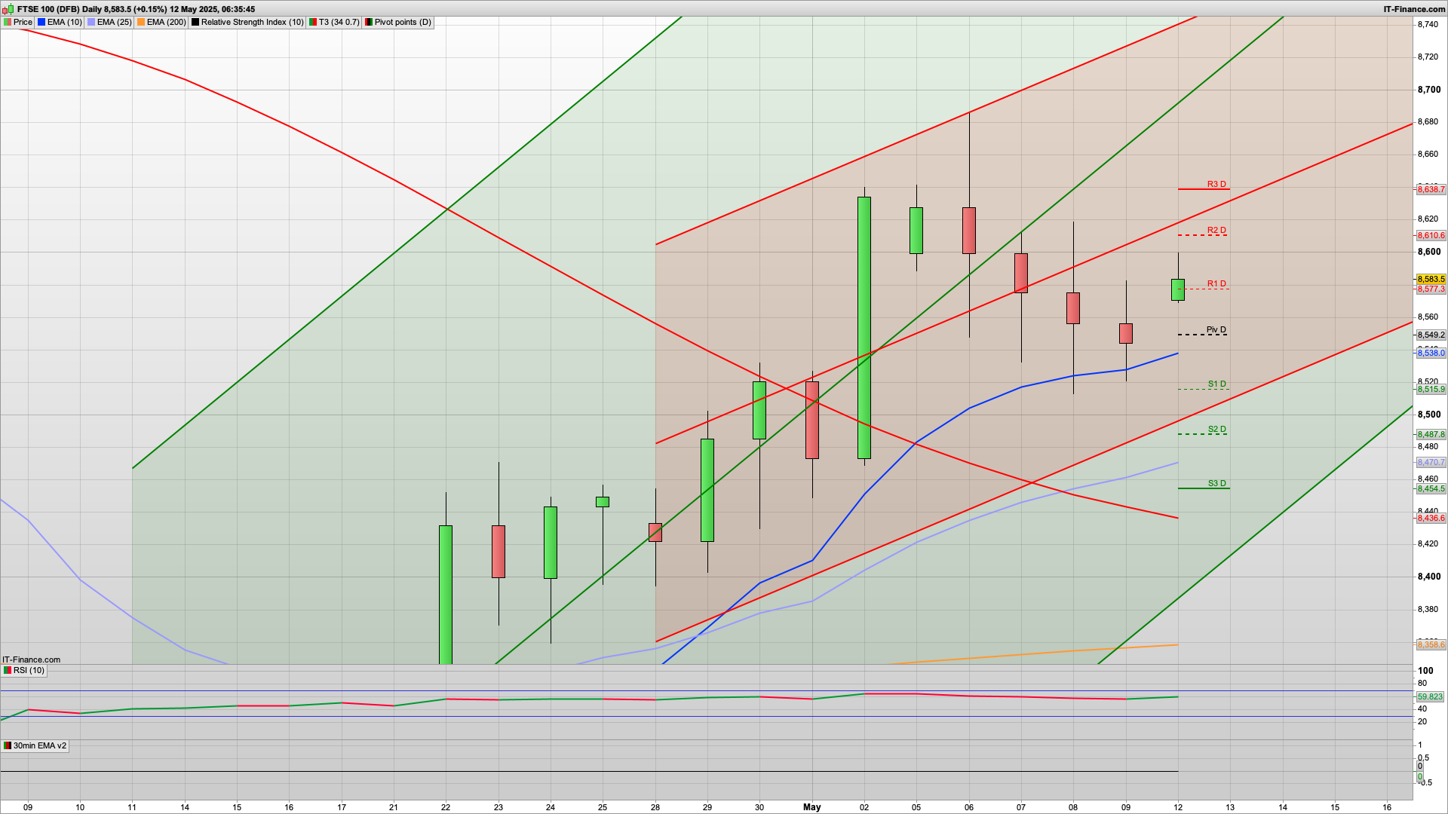Click the 8,470.7 EMA (25) price tag
Image resolution: width=1448 pixels, height=814 pixels.
pyautogui.click(x=1431, y=462)
